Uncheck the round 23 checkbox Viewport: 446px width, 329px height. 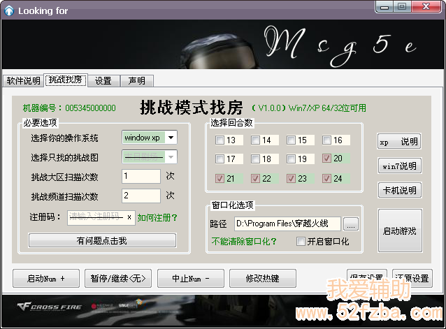click(x=291, y=178)
